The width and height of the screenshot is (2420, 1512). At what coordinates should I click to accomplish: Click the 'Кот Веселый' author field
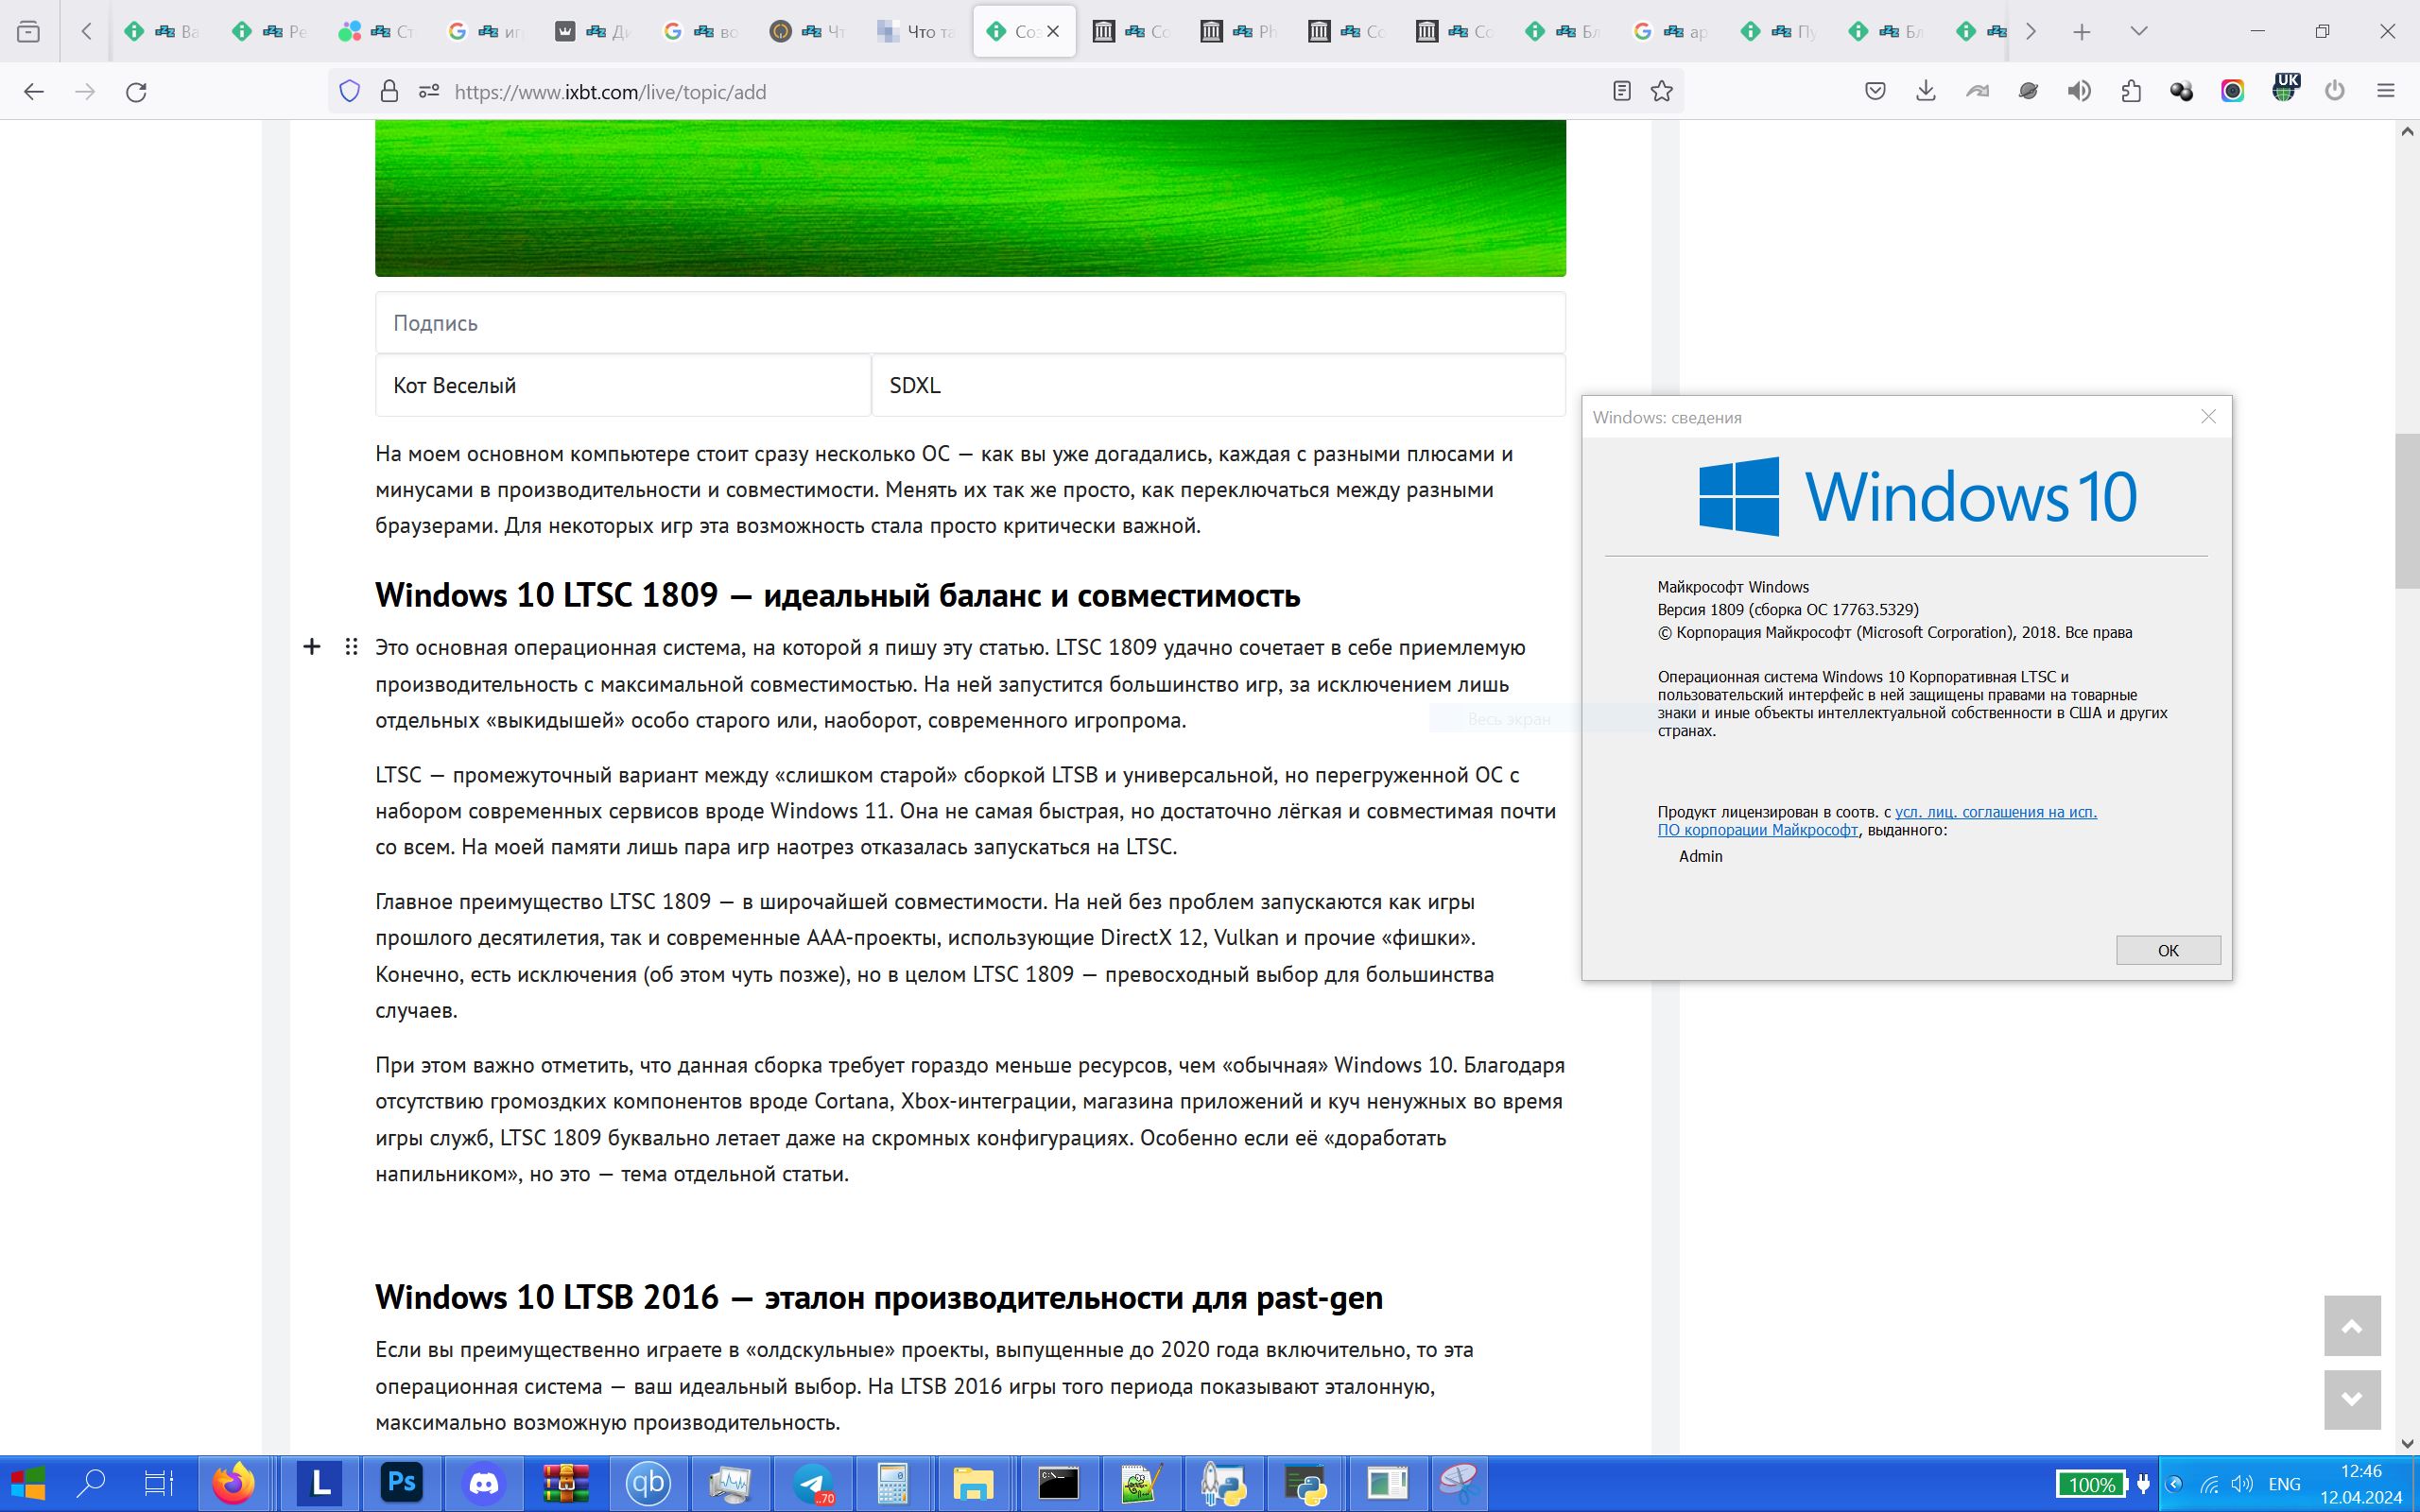pyautogui.click(x=623, y=385)
